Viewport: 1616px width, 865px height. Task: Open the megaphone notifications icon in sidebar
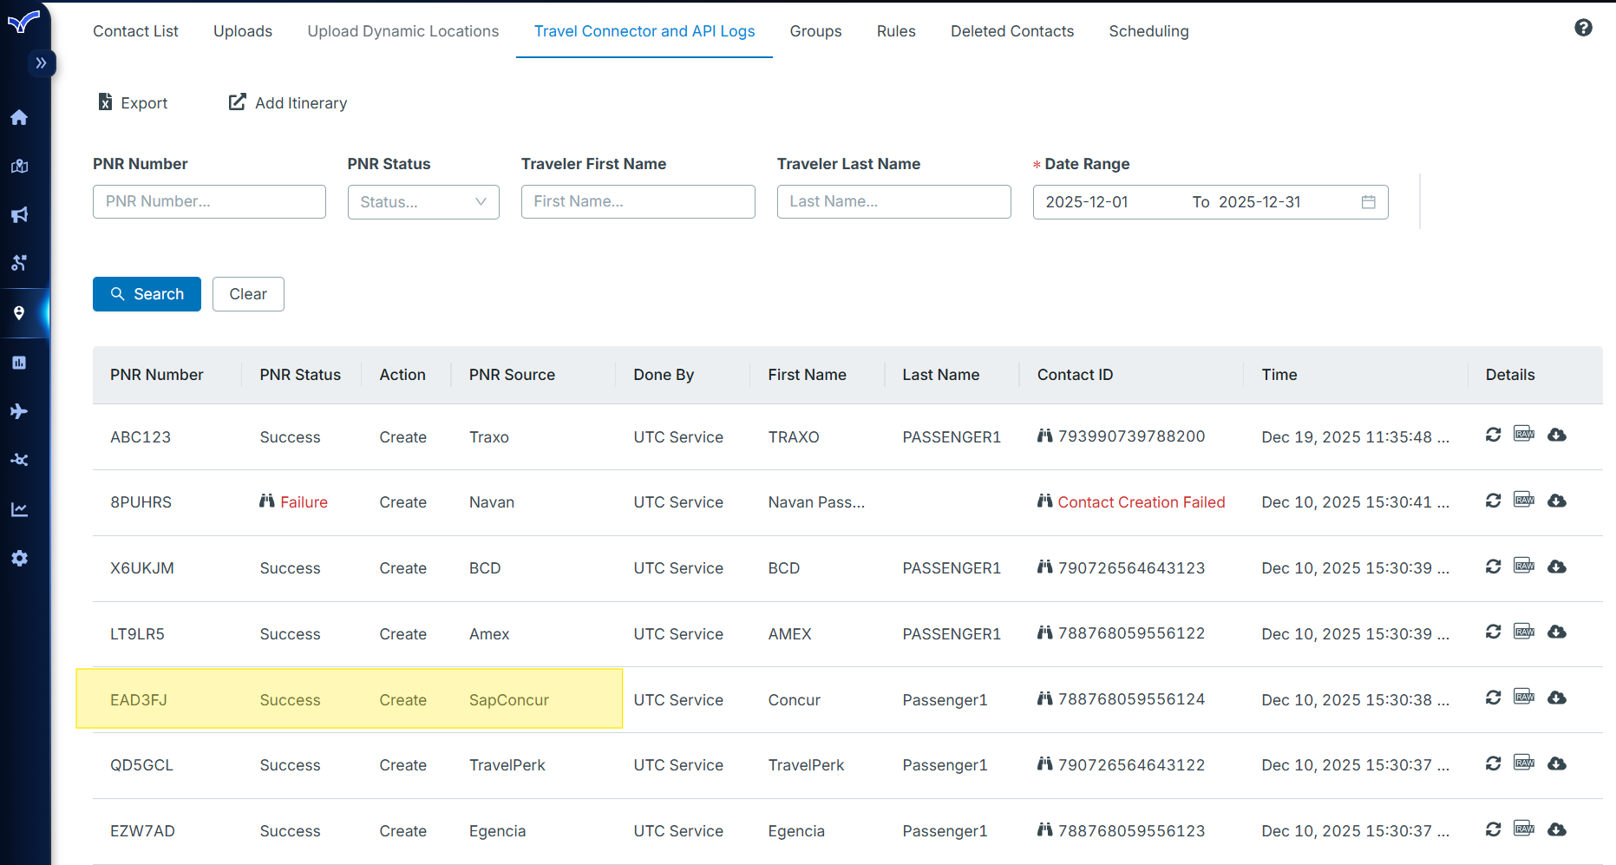(19, 214)
